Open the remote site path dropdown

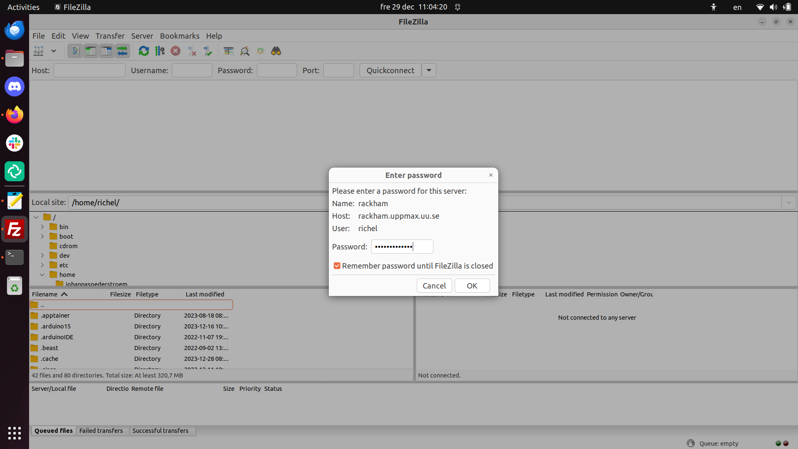(x=788, y=202)
